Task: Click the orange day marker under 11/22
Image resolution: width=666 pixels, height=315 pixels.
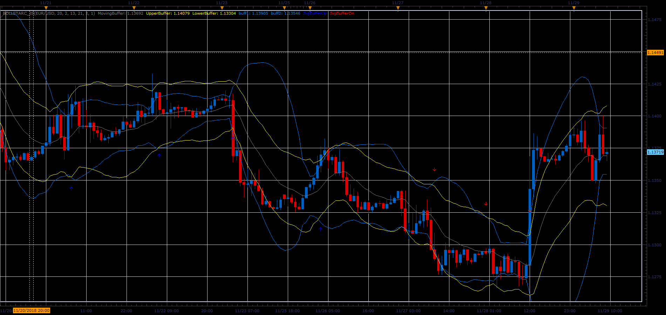Action: click(134, 8)
